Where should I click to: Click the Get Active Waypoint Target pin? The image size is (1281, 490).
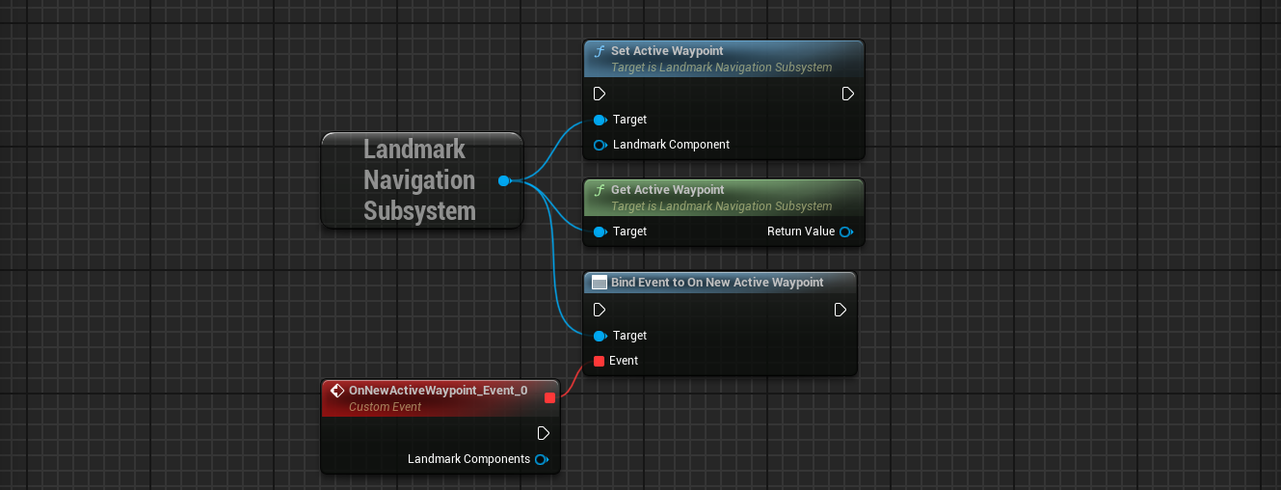[x=600, y=231]
